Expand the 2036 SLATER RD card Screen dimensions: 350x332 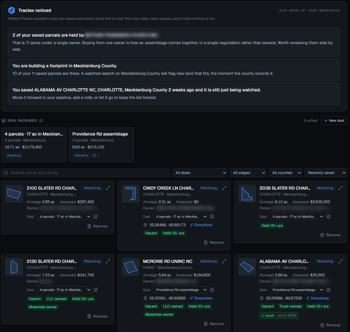tap(341, 188)
